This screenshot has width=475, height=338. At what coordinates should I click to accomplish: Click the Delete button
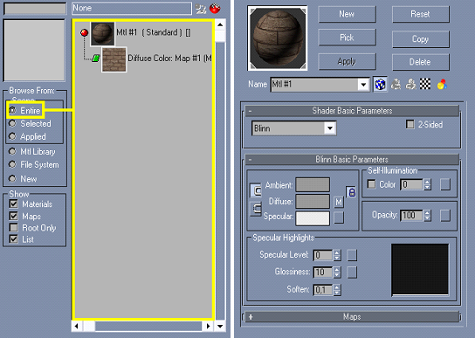(421, 62)
